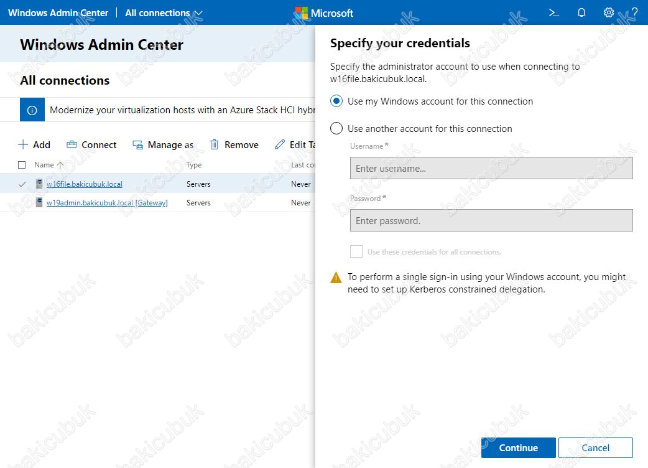Open the settings gear
648x468 pixels.
[x=608, y=13]
